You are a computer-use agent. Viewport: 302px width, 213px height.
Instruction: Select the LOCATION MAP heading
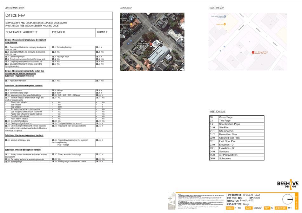pos(217,8)
